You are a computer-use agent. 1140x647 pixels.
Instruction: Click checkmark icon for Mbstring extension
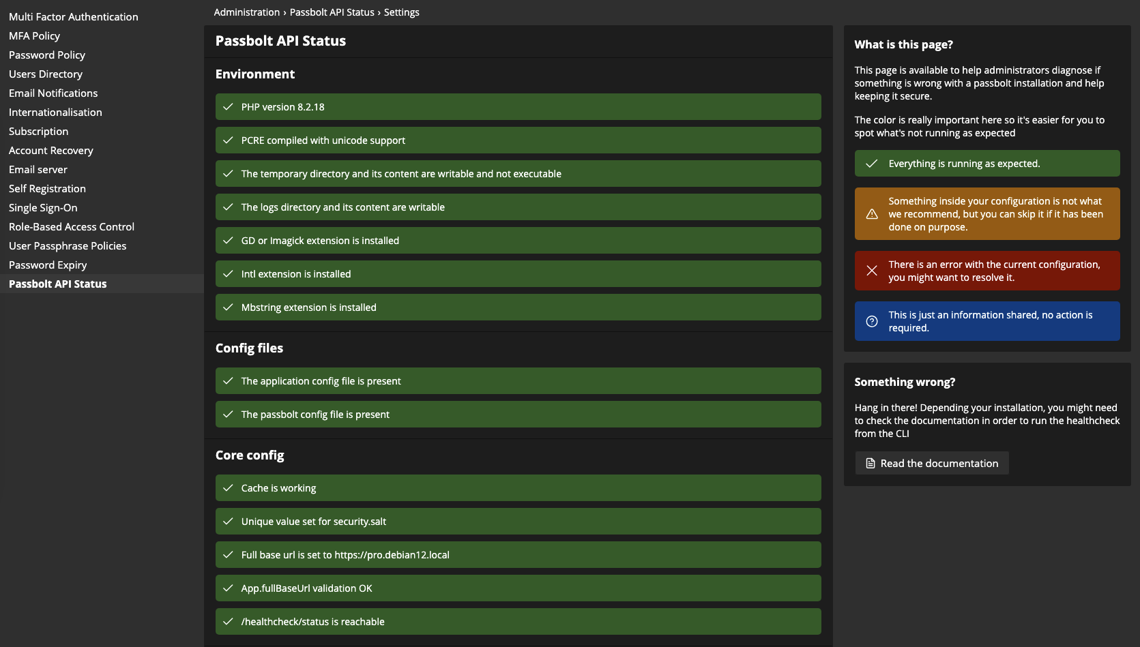point(228,307)
